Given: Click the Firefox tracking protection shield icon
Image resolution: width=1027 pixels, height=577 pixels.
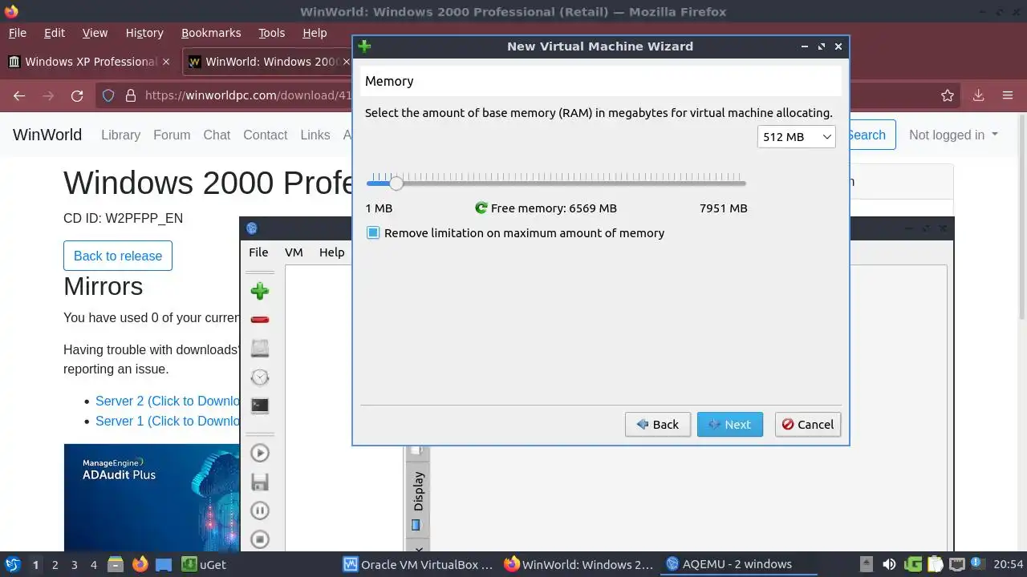Looking at the screenshot, I should (108, 95).
